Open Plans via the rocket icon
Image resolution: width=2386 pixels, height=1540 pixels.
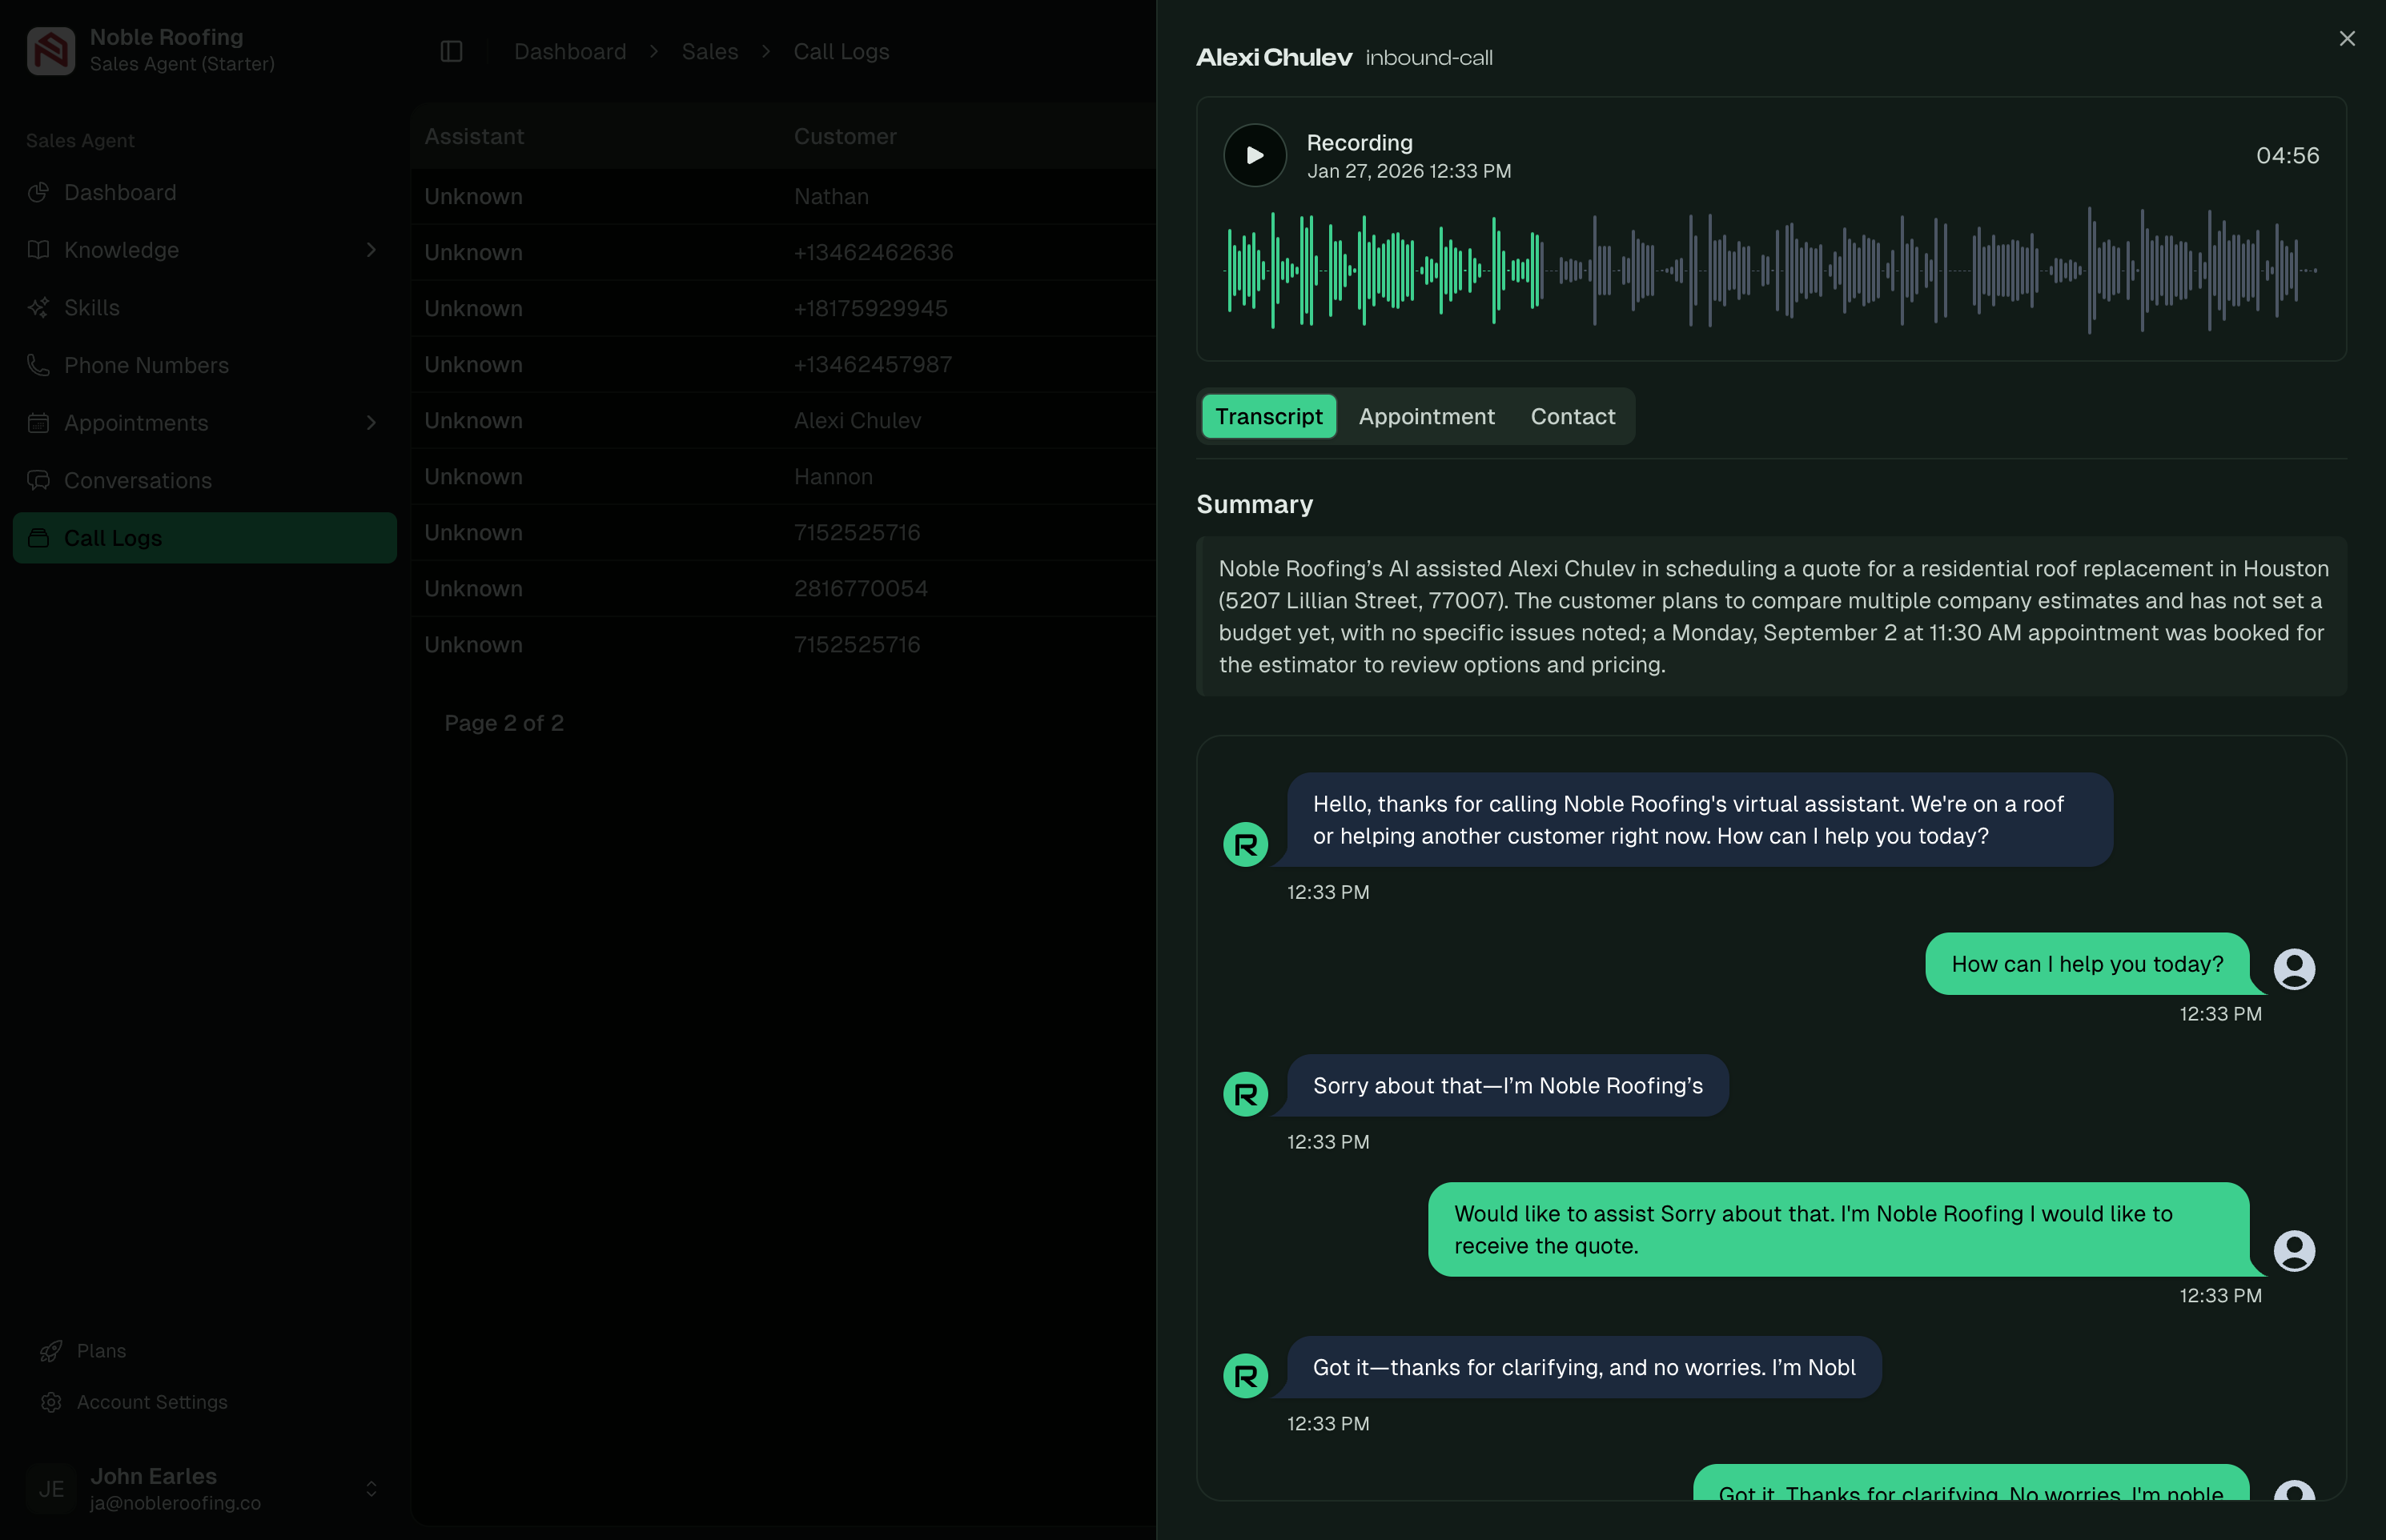(52, 1351)
